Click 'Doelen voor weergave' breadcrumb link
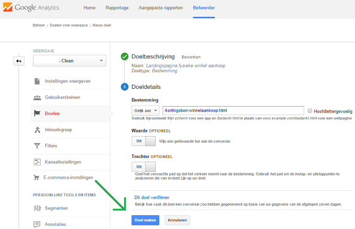Screen dimensions: 355x229 (x=69, y=25)
